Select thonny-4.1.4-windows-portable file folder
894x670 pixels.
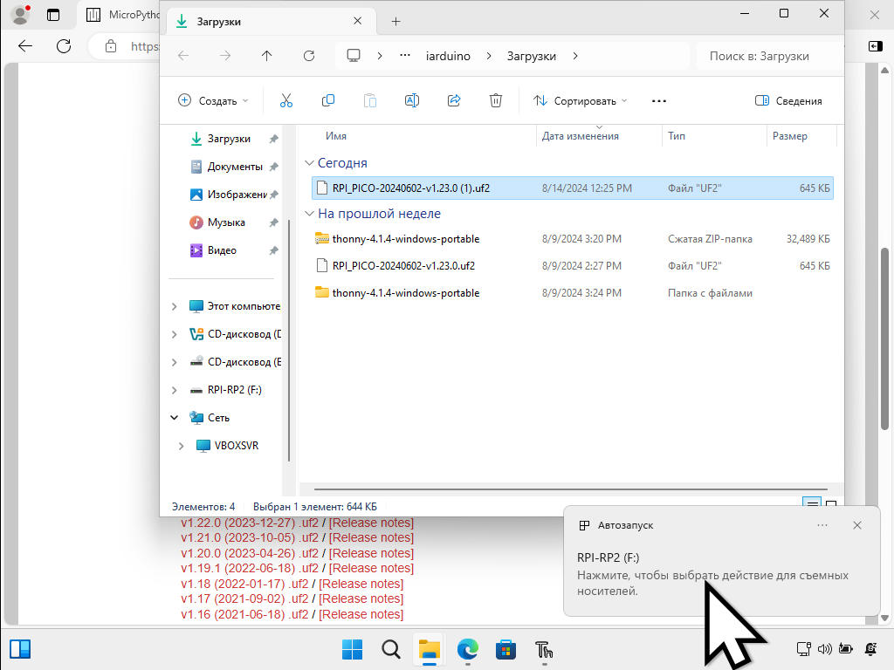tap(573, 293)
